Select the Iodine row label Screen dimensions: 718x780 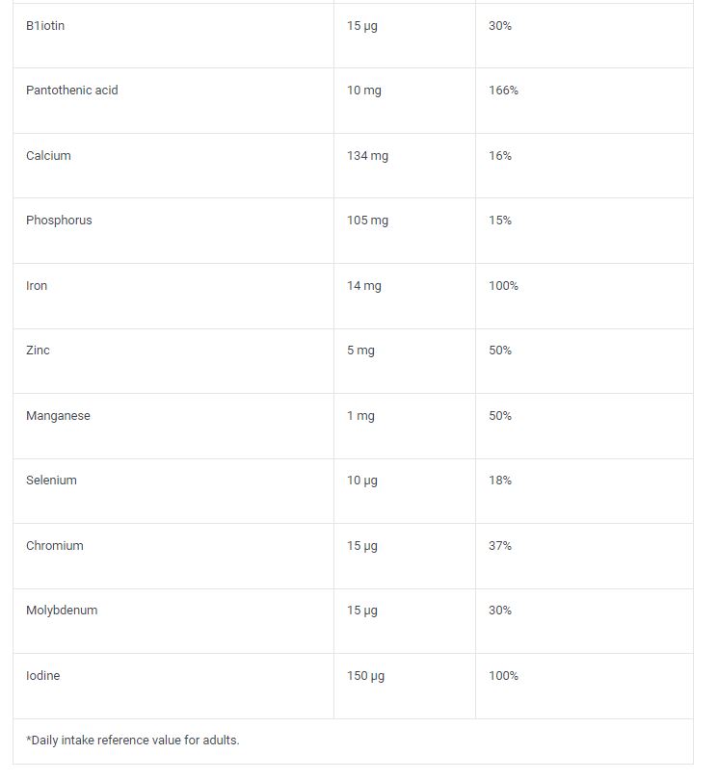[42, 676]
